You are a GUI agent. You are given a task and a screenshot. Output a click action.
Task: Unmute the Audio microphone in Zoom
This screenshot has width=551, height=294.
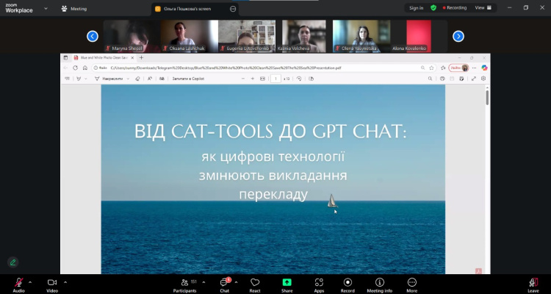point(18,285)
